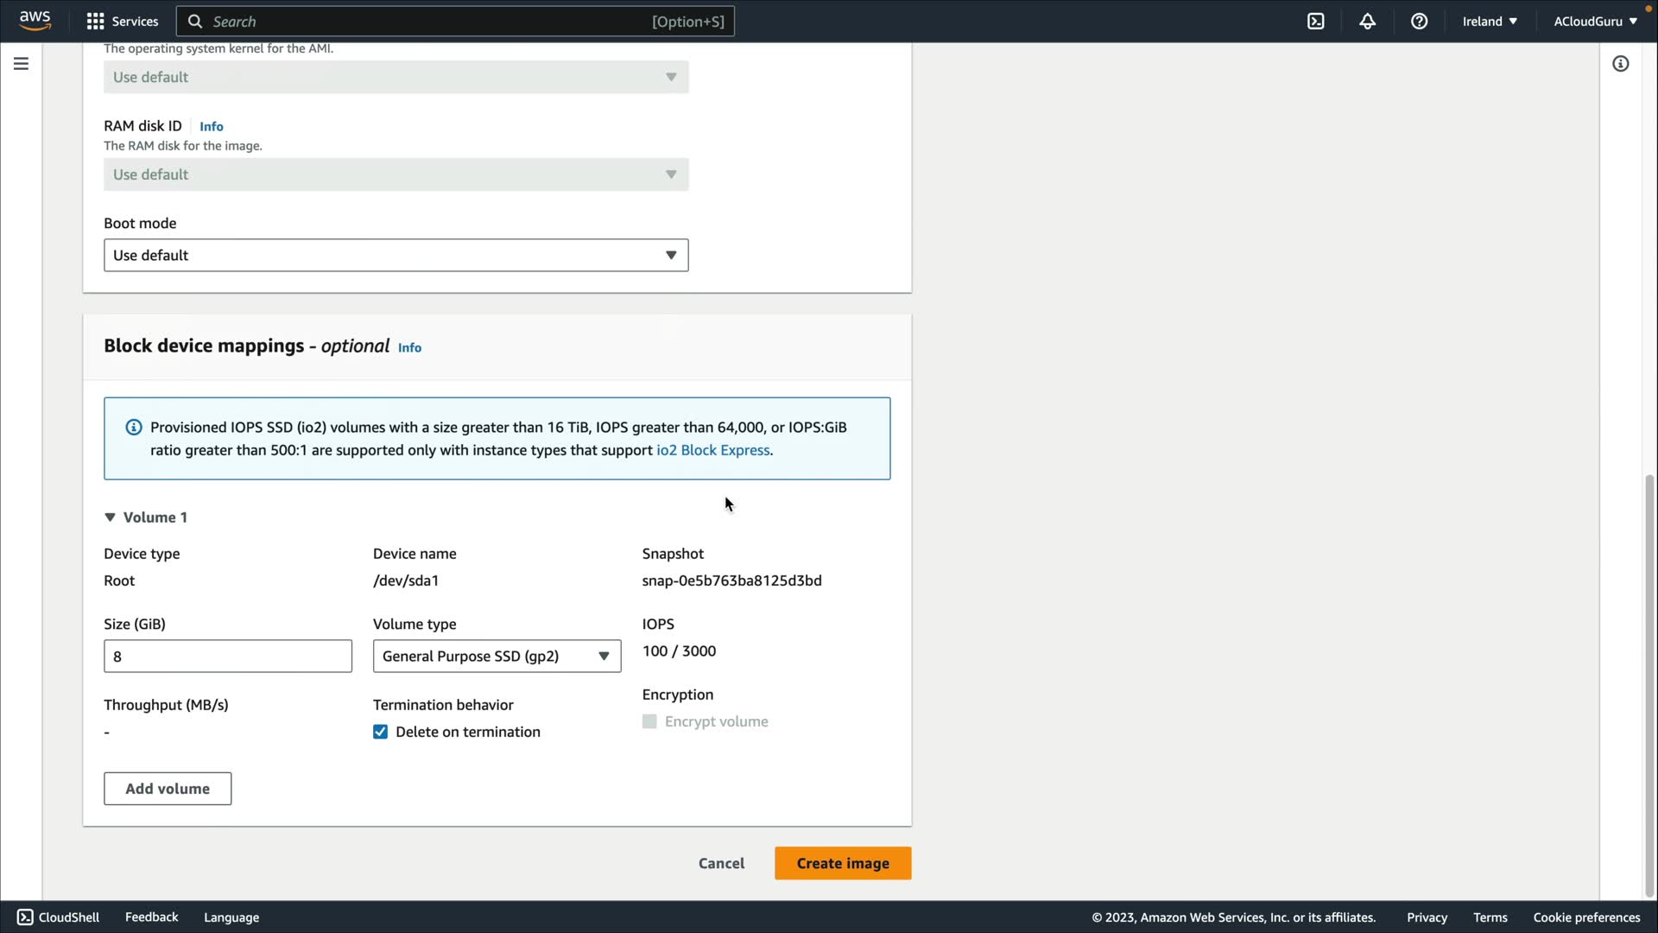Click the Size (GiB) input field
1658x933 pixels.
[x=227, y=657]
